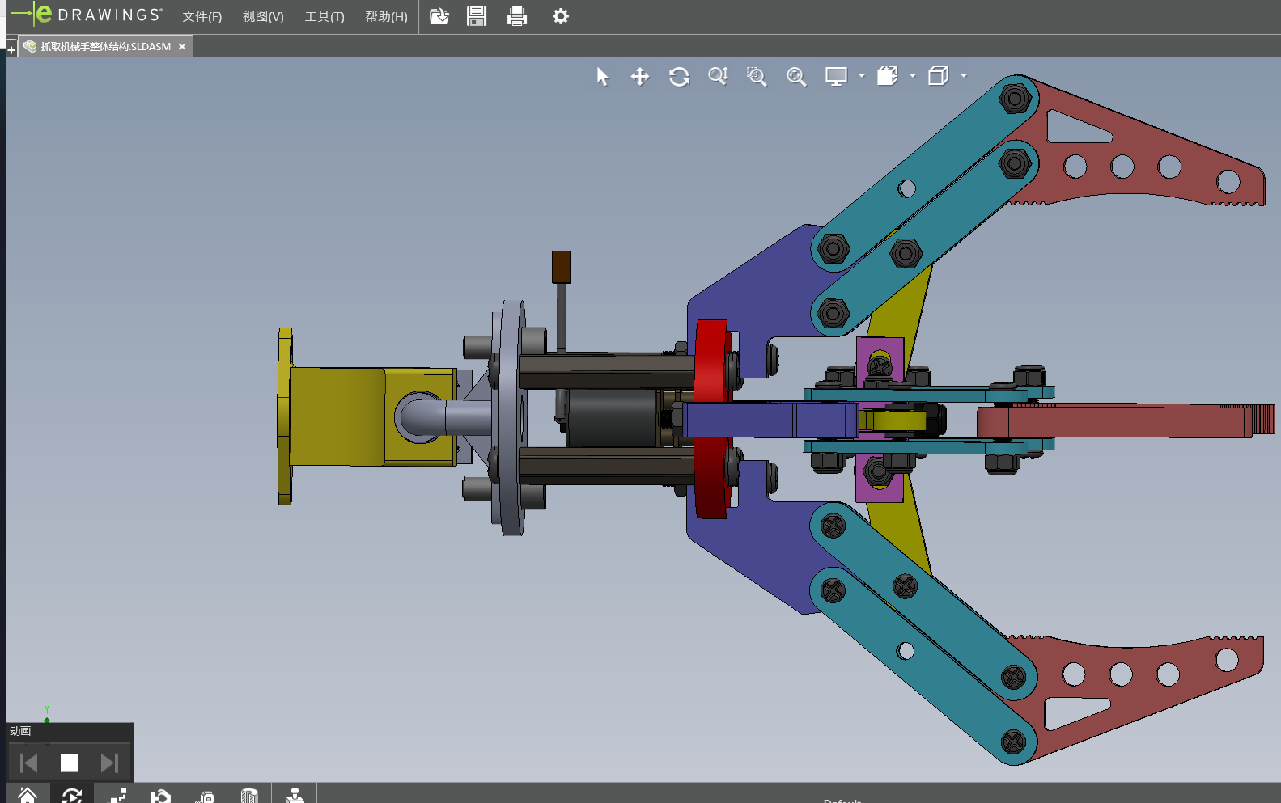Select the arrow Select tool
The image size is (1281, 803).
[602, 77]
